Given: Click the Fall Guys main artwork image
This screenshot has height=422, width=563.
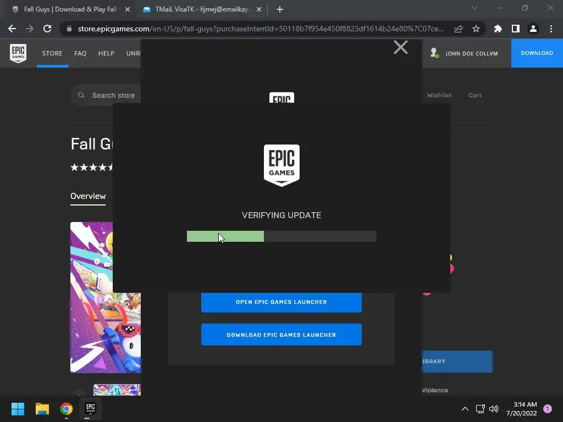Looking at the screenshot, I should (x=106, y=297).
